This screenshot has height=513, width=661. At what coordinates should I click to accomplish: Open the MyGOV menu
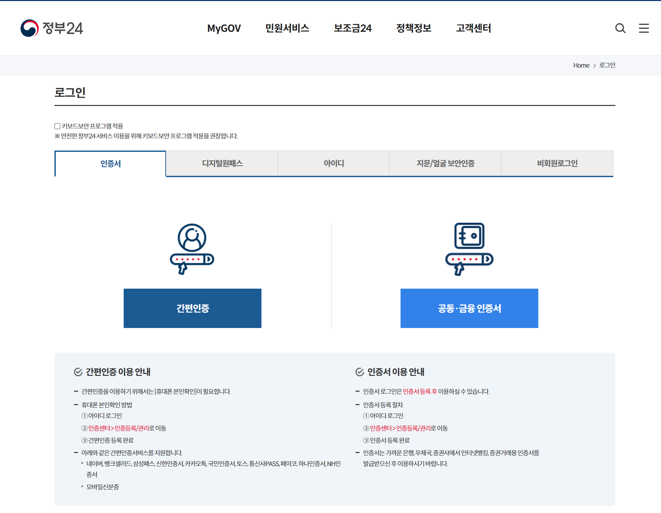pos(224,28)
